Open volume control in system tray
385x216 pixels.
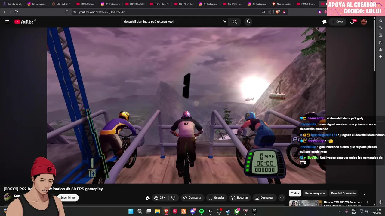coord(366,211)
